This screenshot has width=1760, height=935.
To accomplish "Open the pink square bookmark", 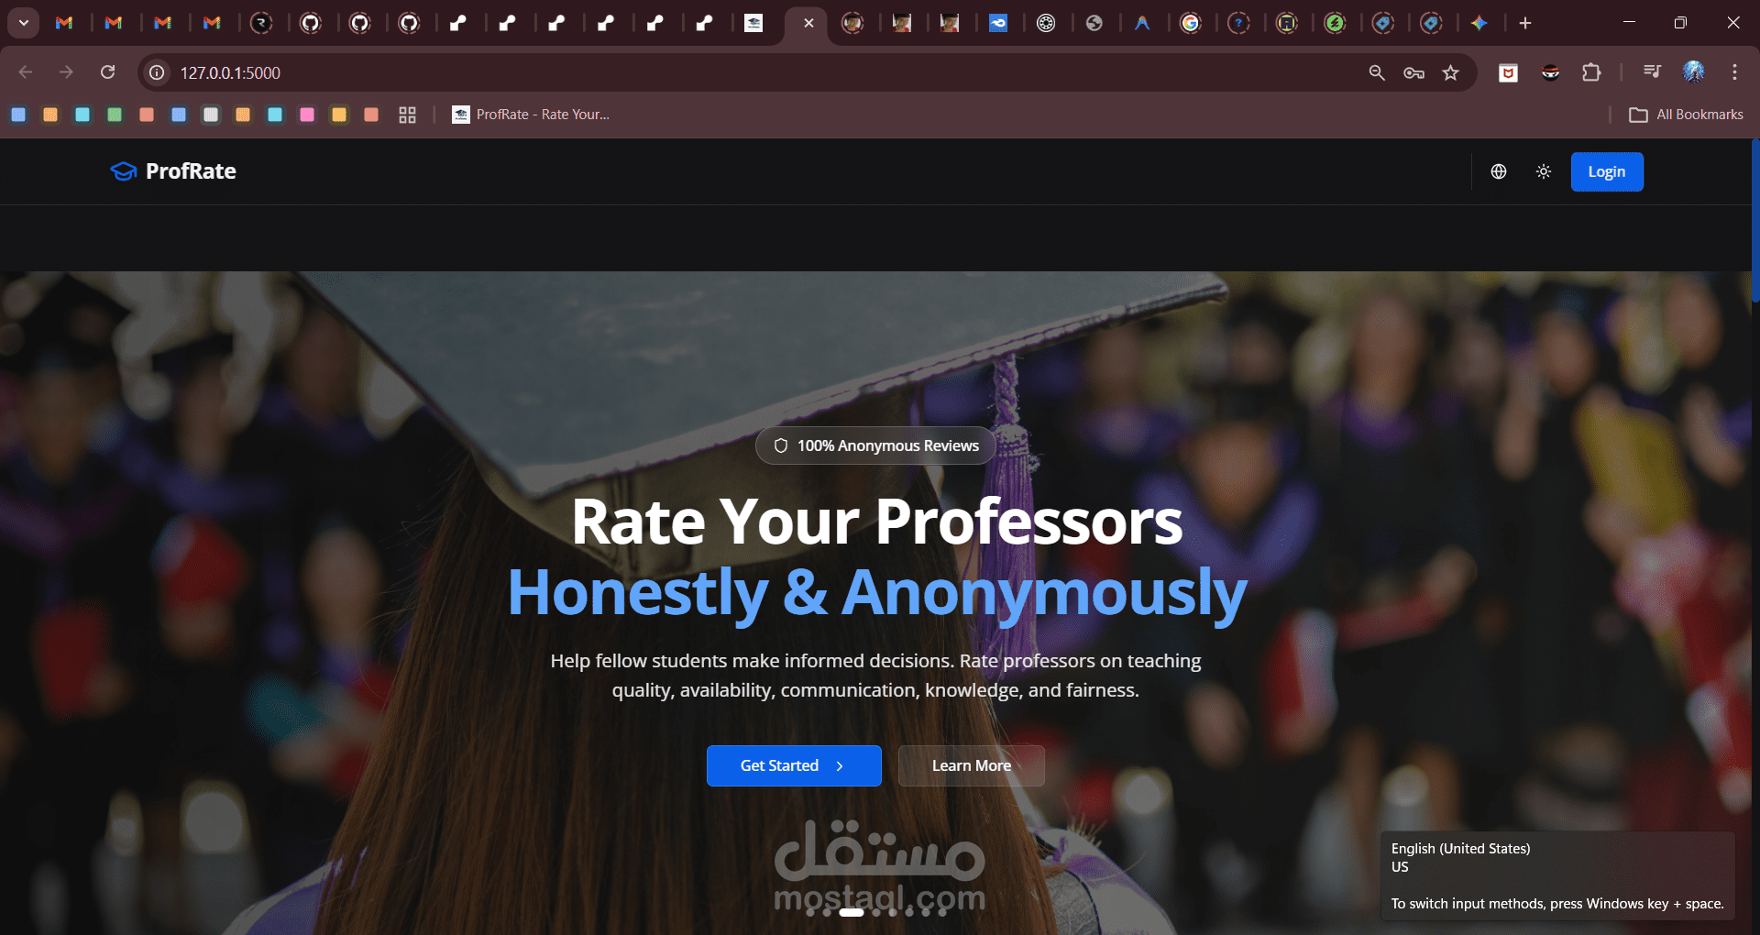I will [307, 115].
